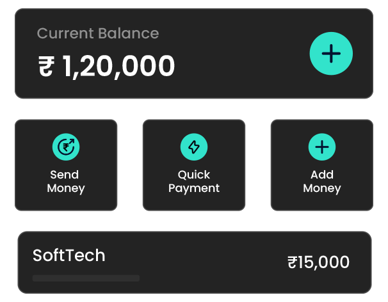Screen dimensions: 388x302
Task: Click the Current Balance heading
Action: (x=97, y=34)
